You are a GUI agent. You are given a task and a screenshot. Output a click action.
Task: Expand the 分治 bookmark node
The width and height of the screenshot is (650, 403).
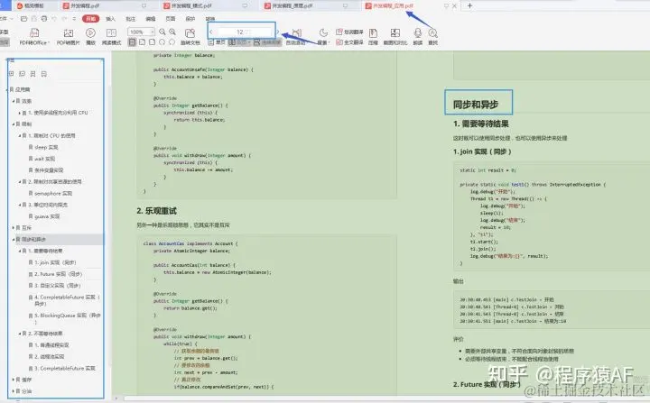pyautogui.click(x=14, y=391)
